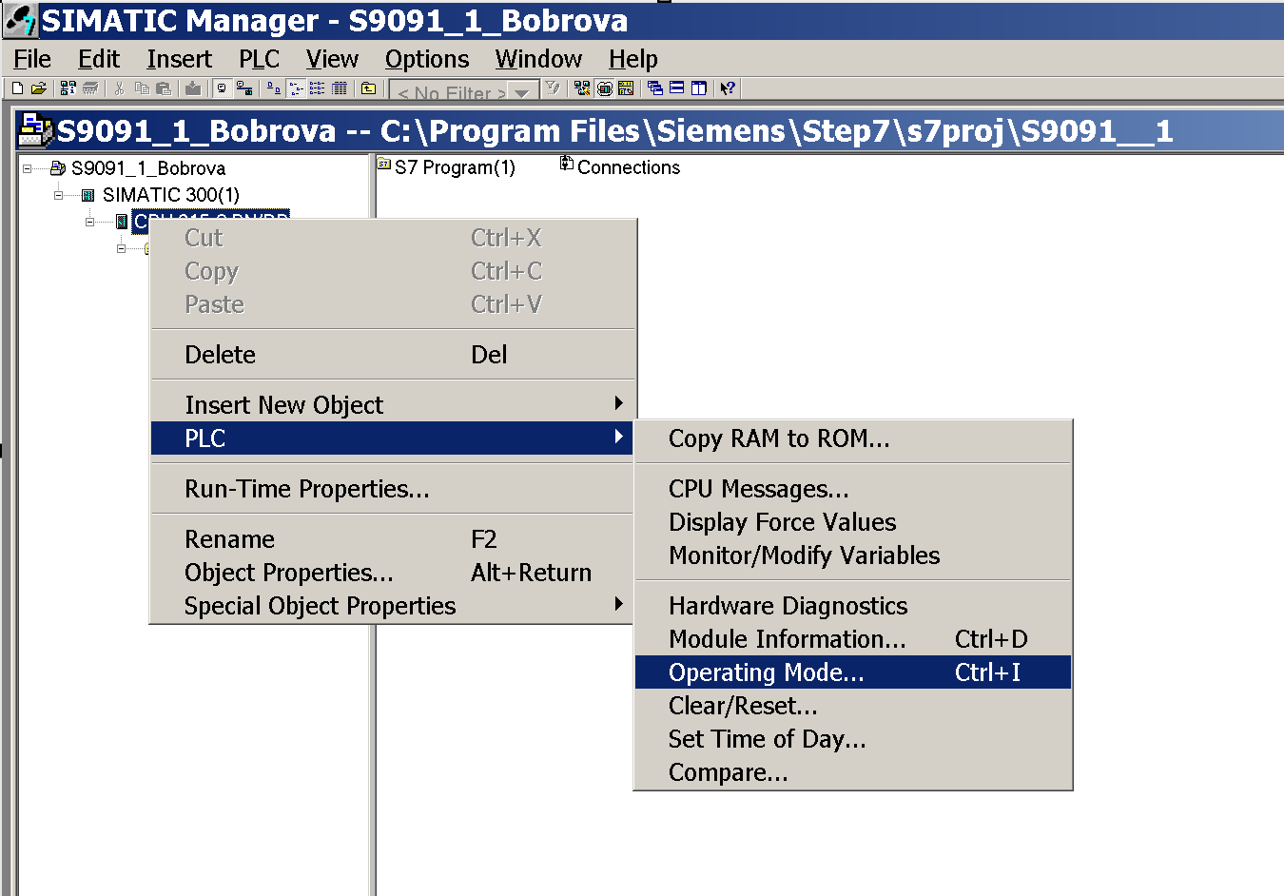Image resolution: width=1284 pixels, height=896 pixels.
Task: Open the File menu
Action: pyautogui.click(x=32, y=59)
